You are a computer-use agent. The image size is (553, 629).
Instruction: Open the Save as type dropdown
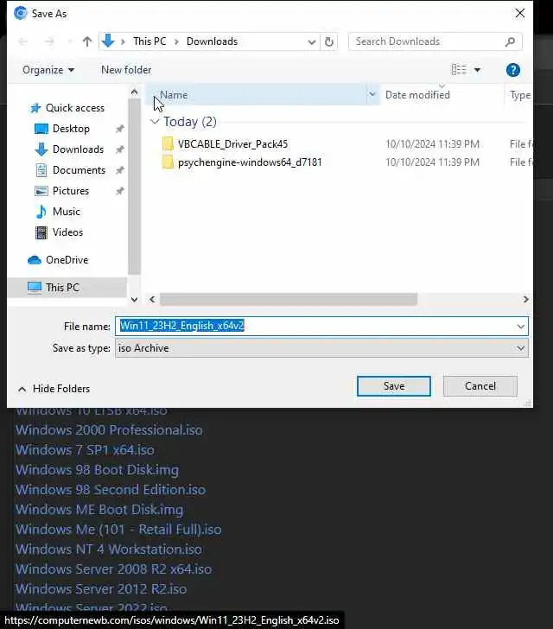pos(321,348)
